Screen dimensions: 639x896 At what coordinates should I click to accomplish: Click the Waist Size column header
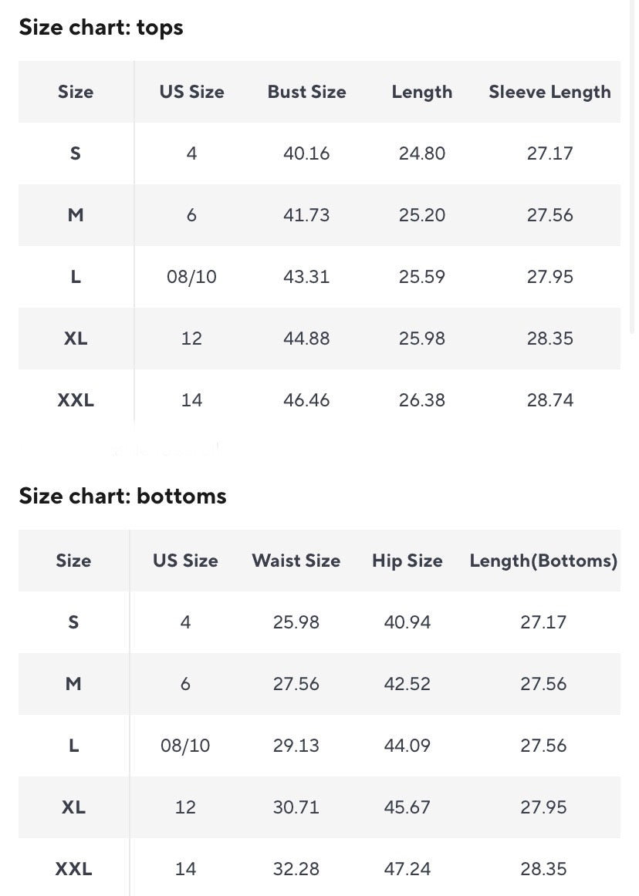pos(296,561)
